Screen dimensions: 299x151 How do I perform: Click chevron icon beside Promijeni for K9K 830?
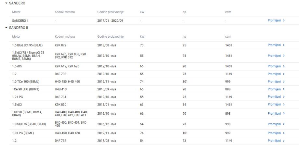[284, 105]
